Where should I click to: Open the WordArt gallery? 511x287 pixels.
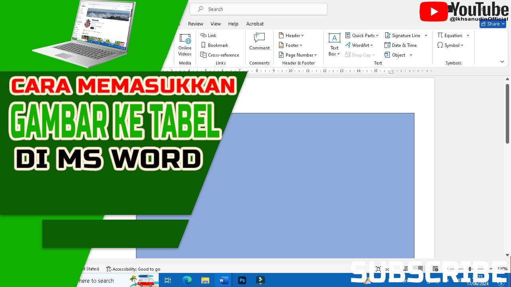pos(359,45)
